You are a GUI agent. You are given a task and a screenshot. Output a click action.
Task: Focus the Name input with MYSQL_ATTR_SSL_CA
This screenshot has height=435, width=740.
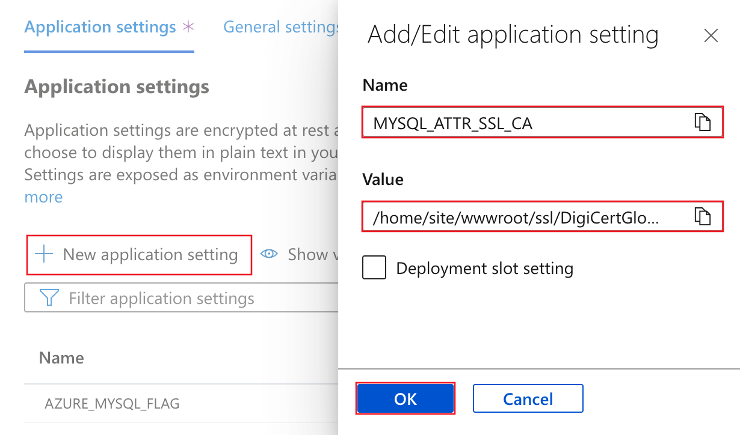[x=523, y=123]
